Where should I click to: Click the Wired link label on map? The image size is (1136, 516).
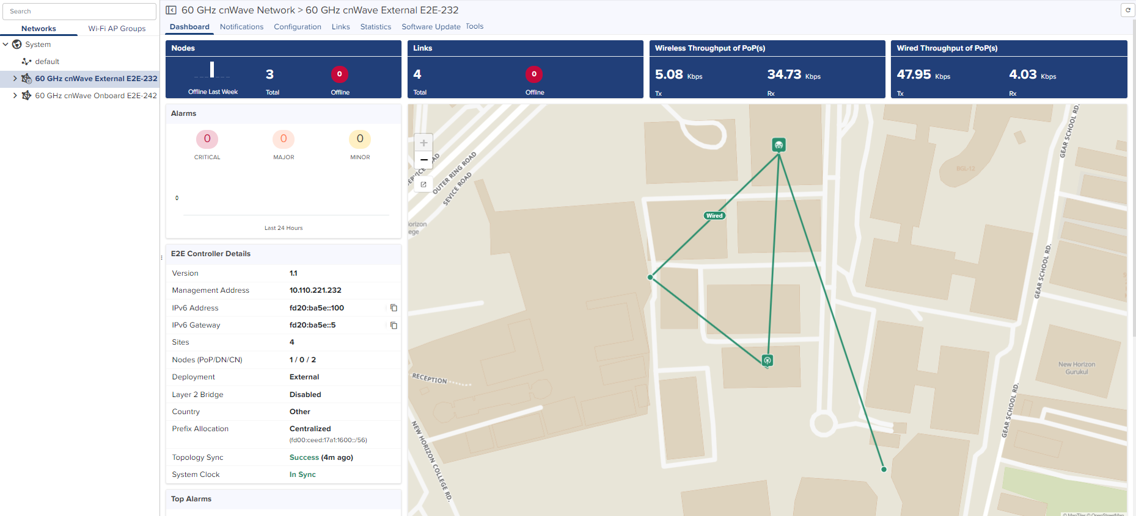click(x=714, y=215)
